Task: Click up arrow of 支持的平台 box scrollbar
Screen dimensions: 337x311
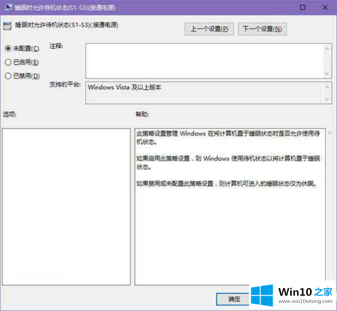Action: click(327, 87)
